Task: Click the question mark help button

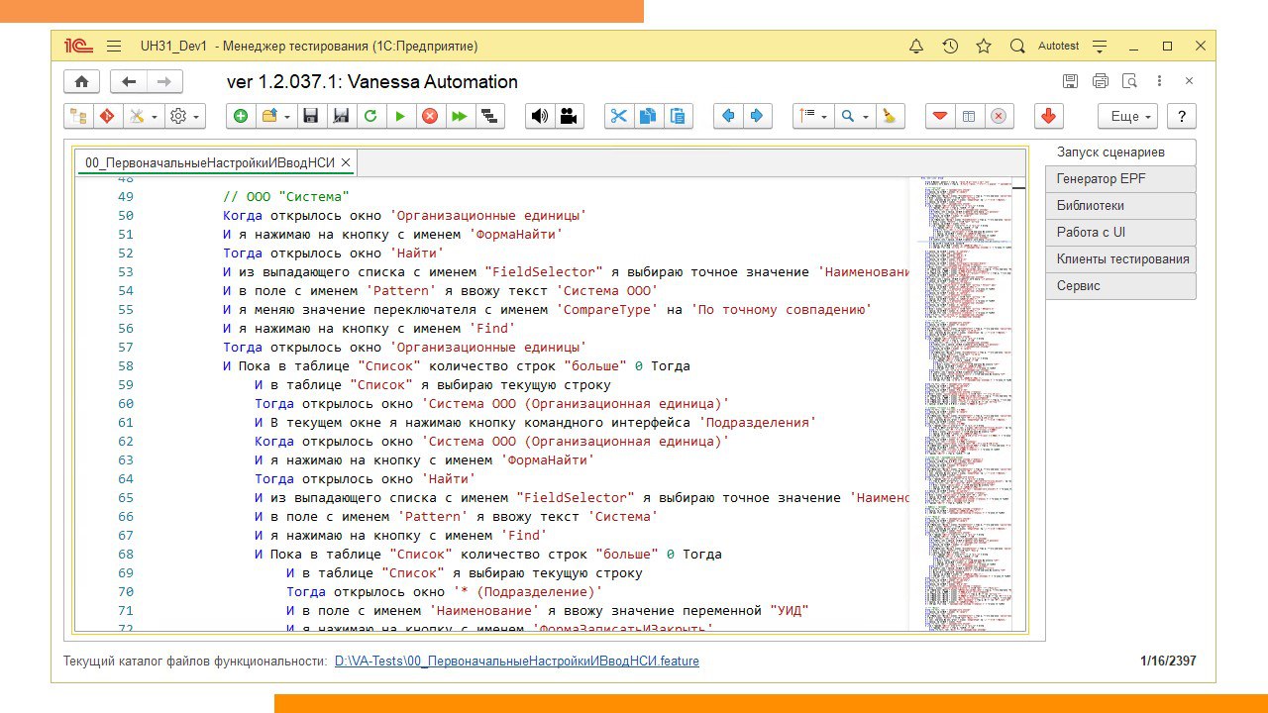Action: pos(1182,116)
